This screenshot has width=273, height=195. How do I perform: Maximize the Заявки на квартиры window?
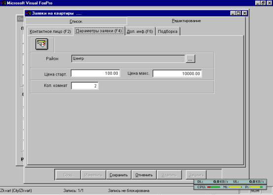tap(239, 13)
